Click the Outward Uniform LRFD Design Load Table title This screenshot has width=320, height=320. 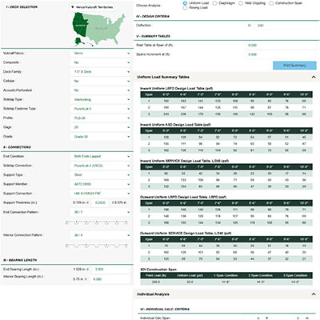point(183,197)
